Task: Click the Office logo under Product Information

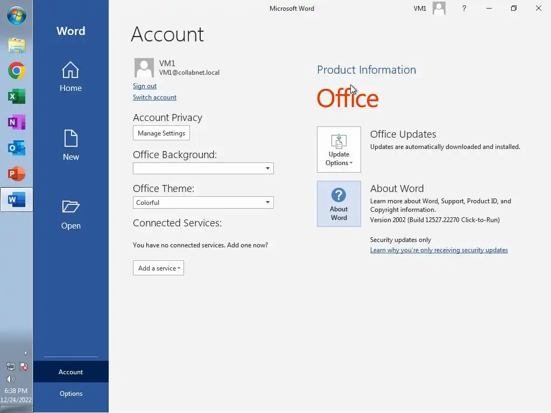Action: (348, 98)
